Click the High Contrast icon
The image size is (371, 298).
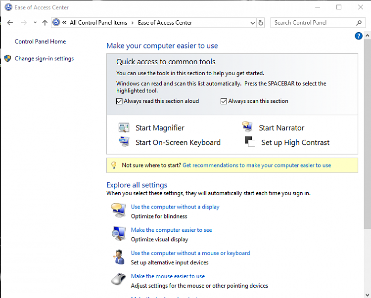[249, 142]
